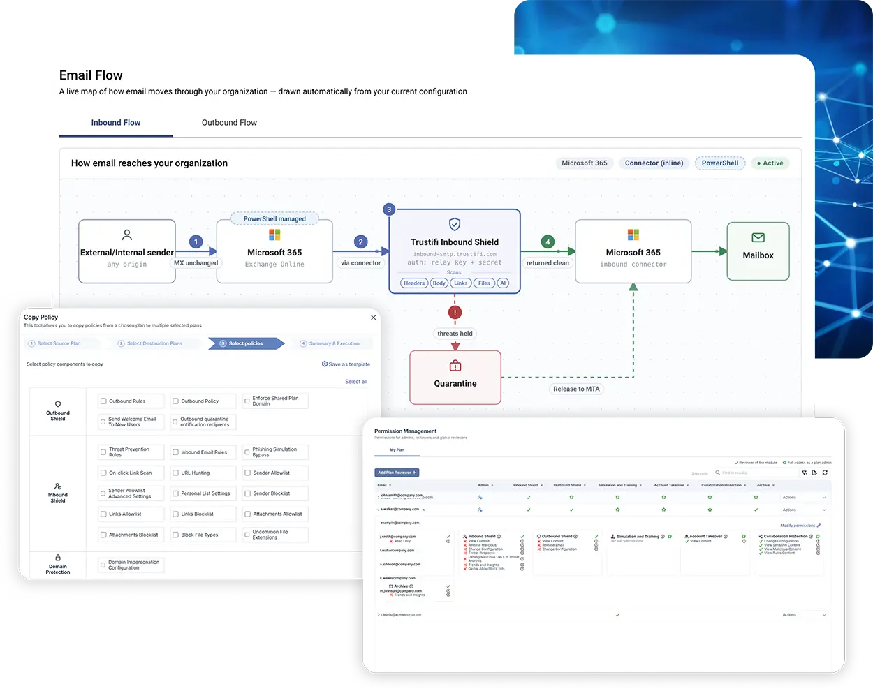Open the Admin column filter arrow

coord(492,485)
